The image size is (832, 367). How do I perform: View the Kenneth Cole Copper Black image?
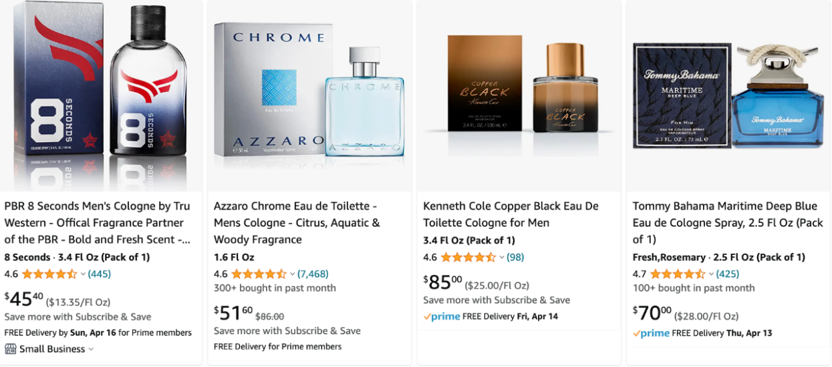click(519, 95)
